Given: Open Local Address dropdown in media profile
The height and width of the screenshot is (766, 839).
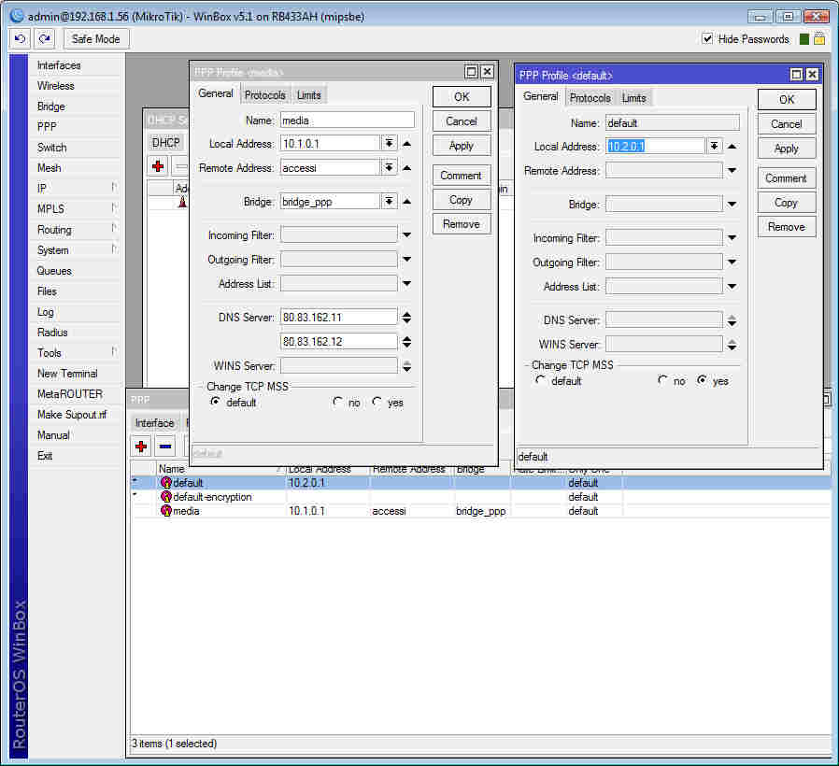Looking at the screenshot, I should tap(389, 143).
